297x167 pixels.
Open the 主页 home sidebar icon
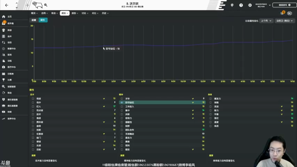point(4,17)
